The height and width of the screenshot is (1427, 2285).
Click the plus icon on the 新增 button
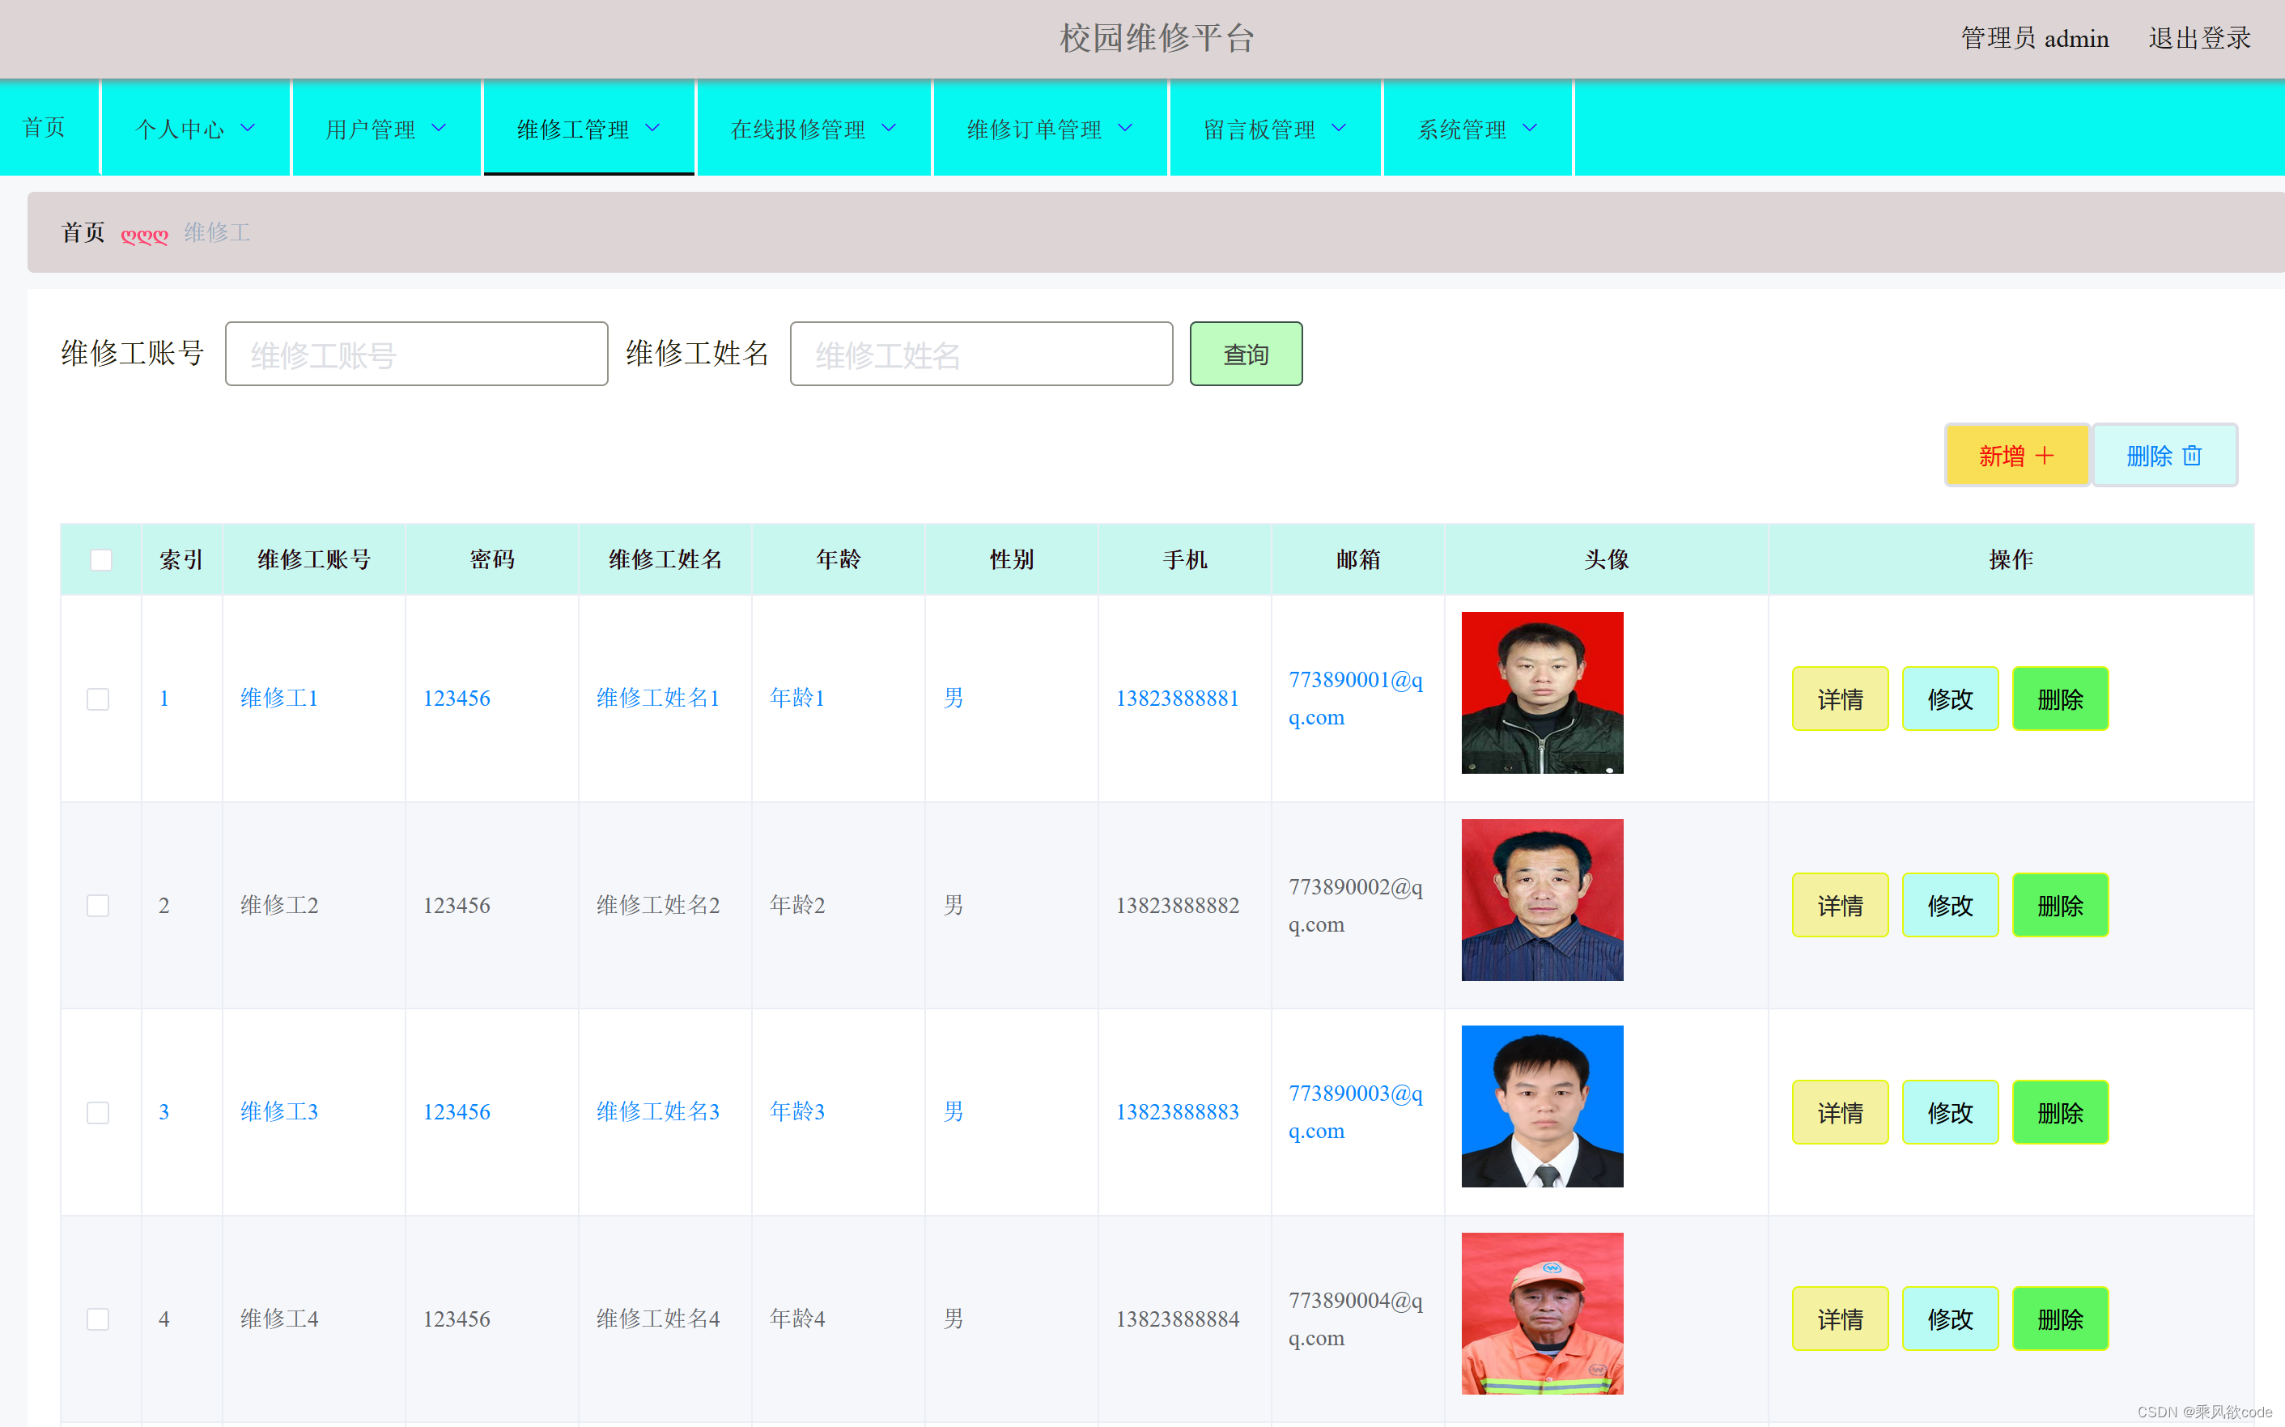pos(2045,456)
